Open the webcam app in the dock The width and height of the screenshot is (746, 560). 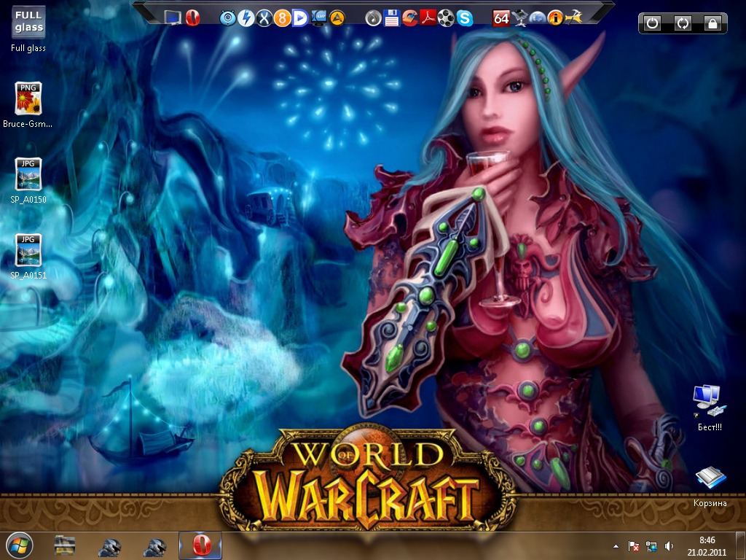tap(228, 18)
